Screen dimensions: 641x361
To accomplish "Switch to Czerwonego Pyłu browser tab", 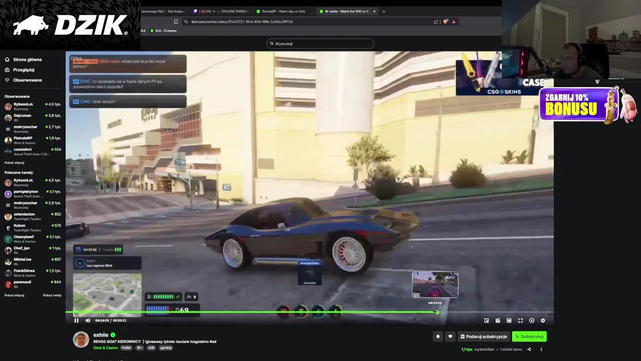I will click(163, 11).
